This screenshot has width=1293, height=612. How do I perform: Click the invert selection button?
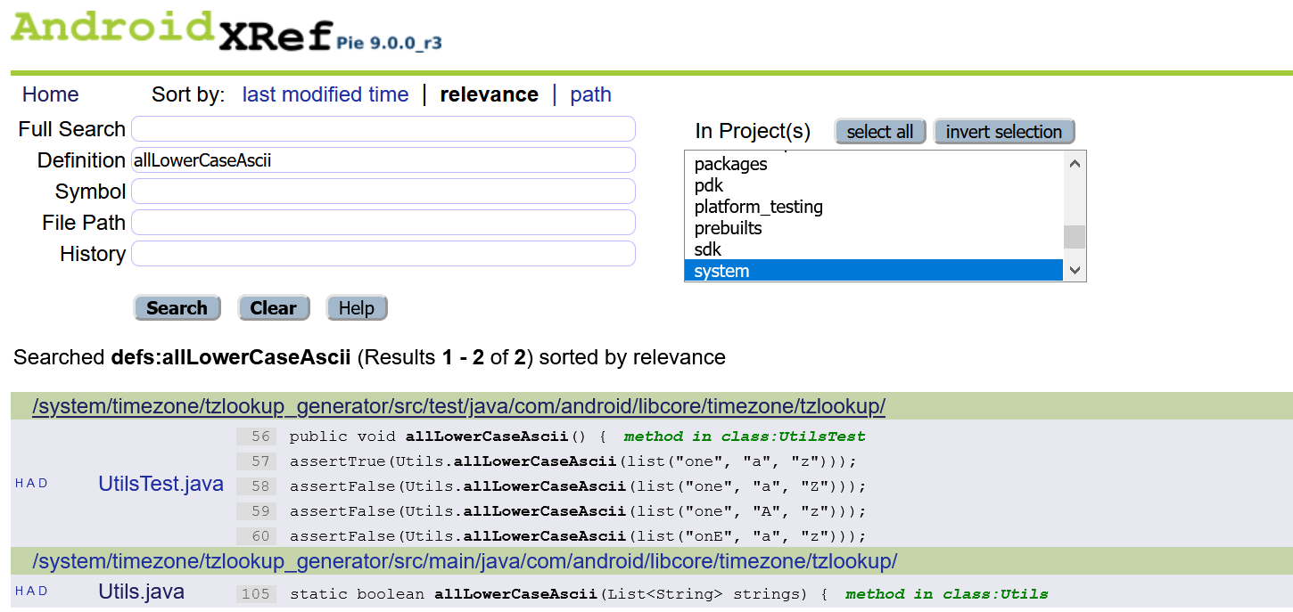1004,132
